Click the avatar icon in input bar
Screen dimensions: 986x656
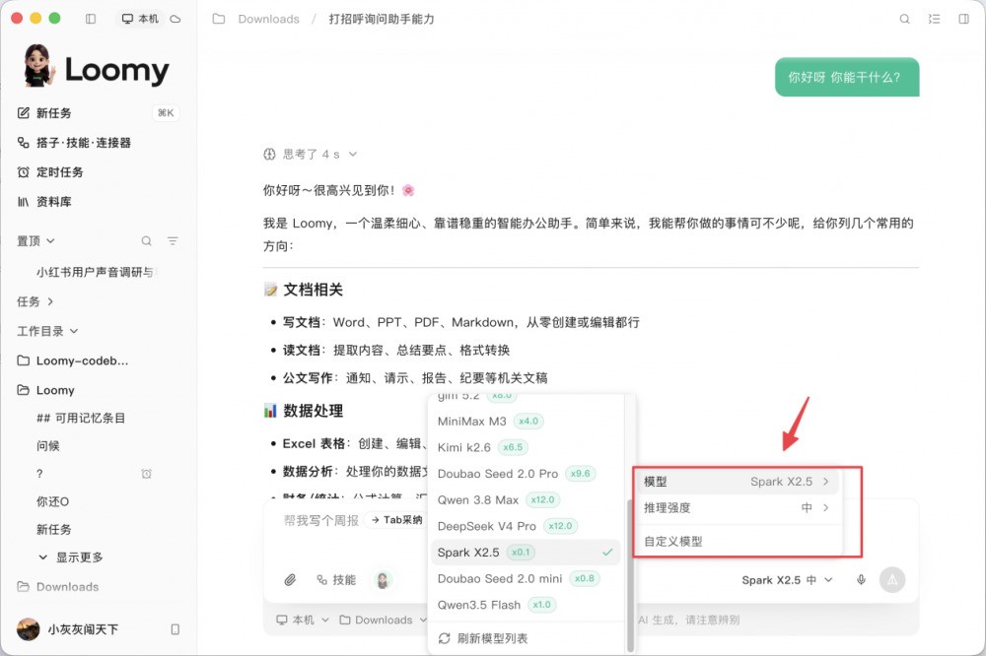tap(383, 580)
